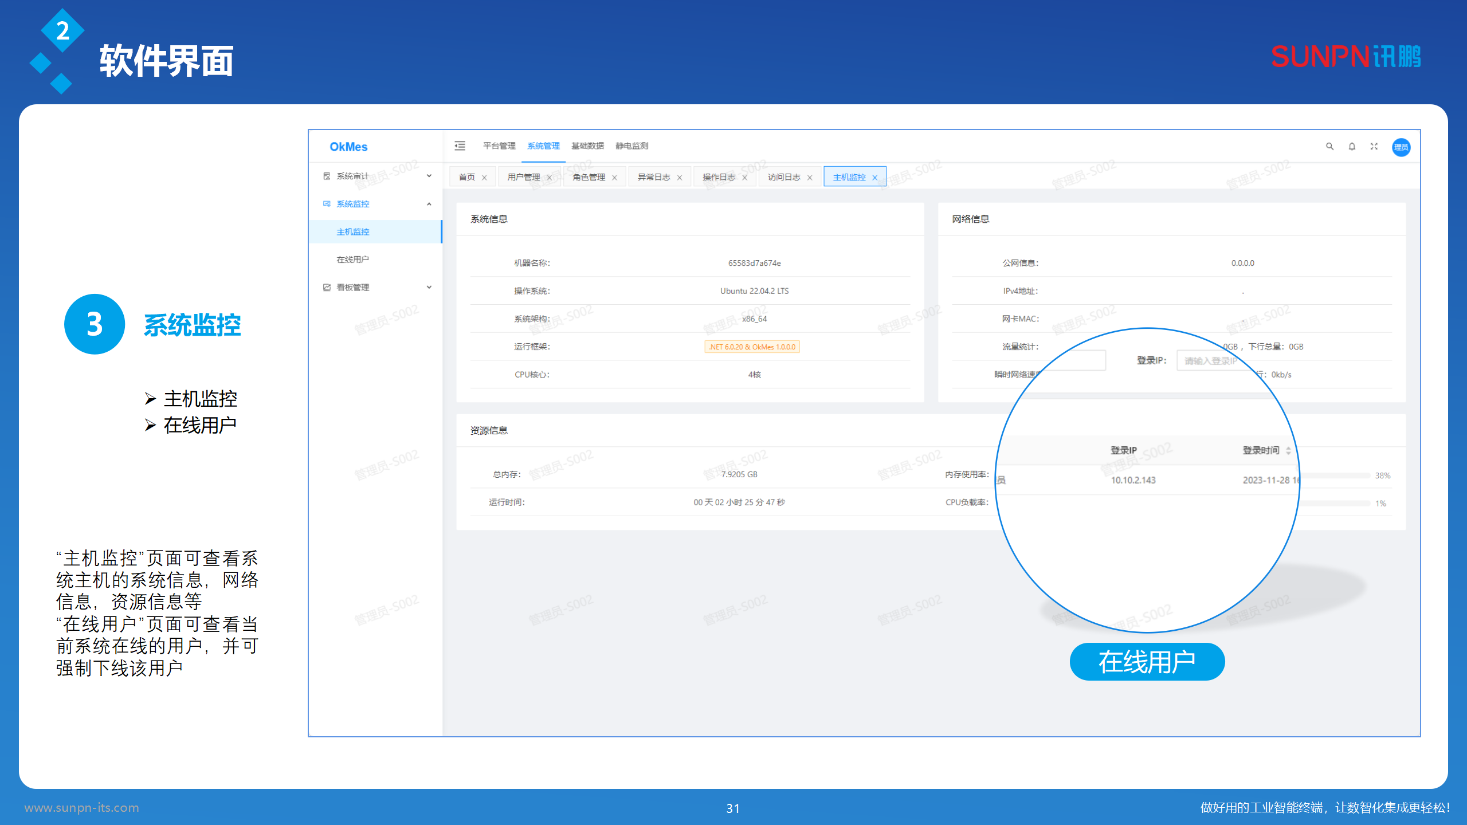This screenshot has width=1467, height=825.
Task: Open the 基础数据 top menu
Action: click(587, 146)
